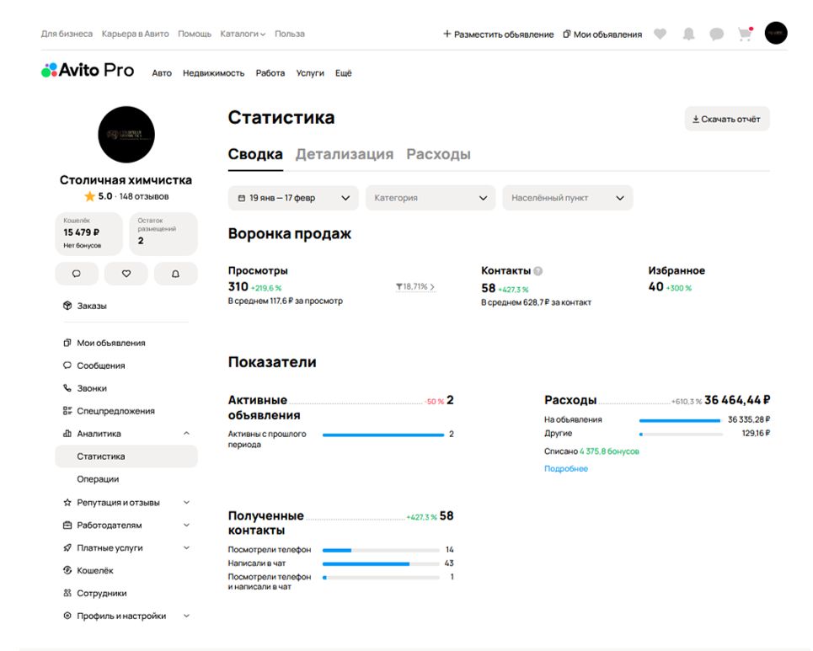Click Написали в чат progress bar
The width and height of the screenshot is (813, 651).
pos(381,563)
